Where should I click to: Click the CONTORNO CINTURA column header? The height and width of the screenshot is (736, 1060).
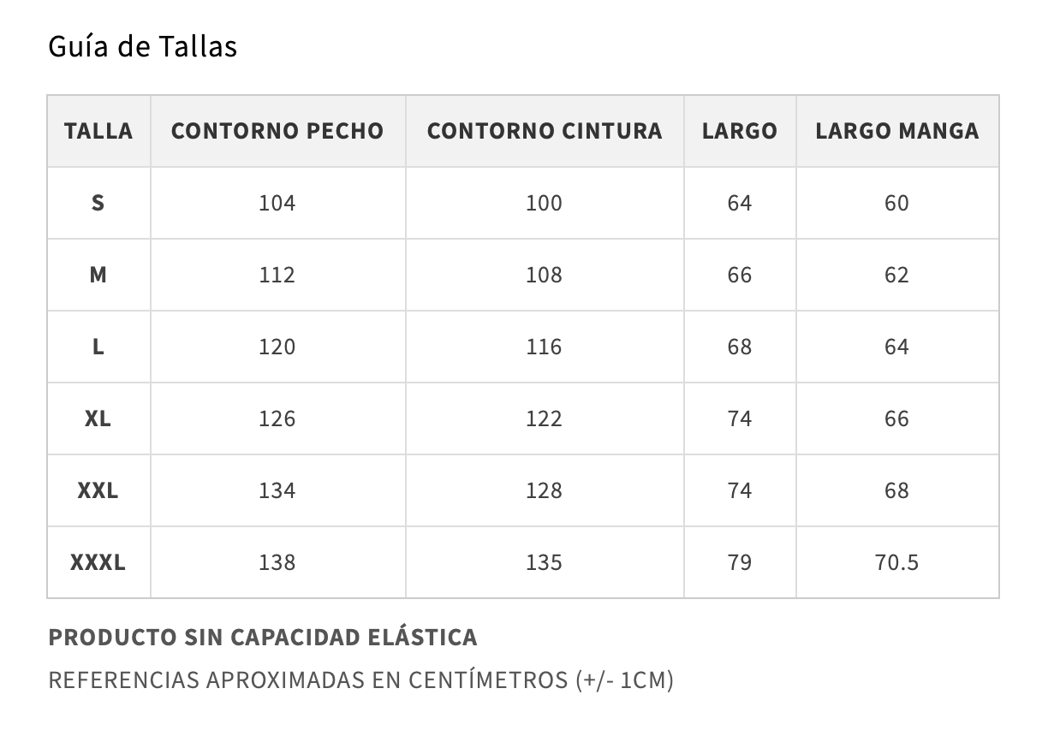click(545, 131)
